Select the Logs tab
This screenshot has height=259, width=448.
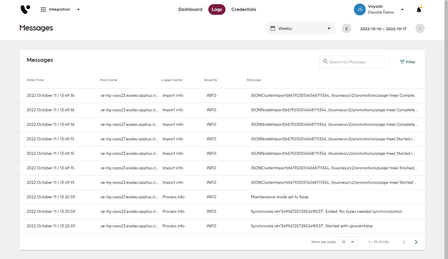coord(217,9)
